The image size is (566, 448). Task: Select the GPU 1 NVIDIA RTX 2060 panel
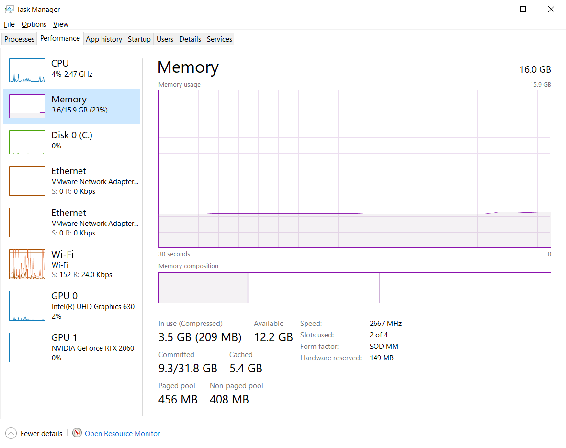tap(27, 347)
